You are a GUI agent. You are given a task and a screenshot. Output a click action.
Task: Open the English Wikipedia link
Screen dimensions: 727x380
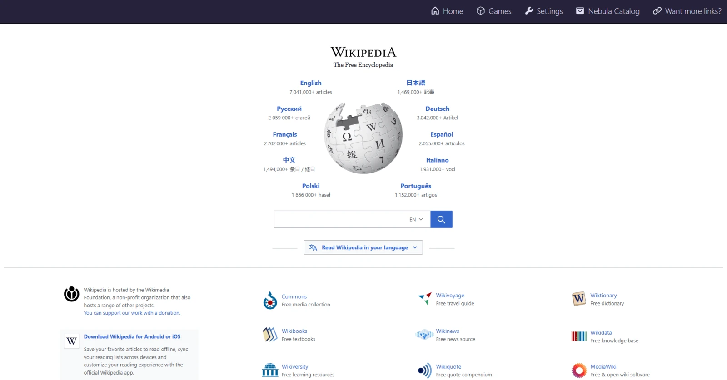point(311,83)
